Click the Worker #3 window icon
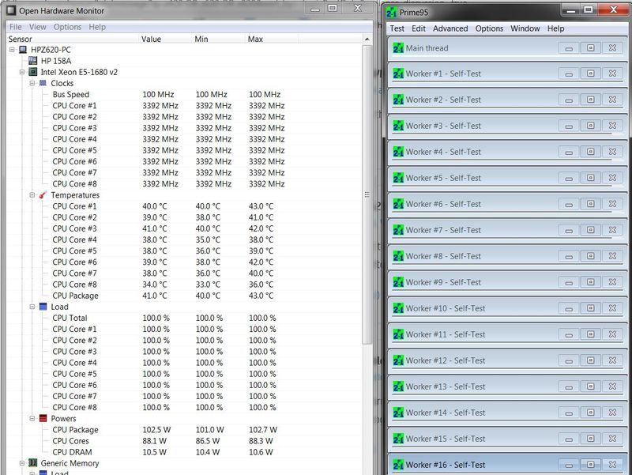 (398, 126)
